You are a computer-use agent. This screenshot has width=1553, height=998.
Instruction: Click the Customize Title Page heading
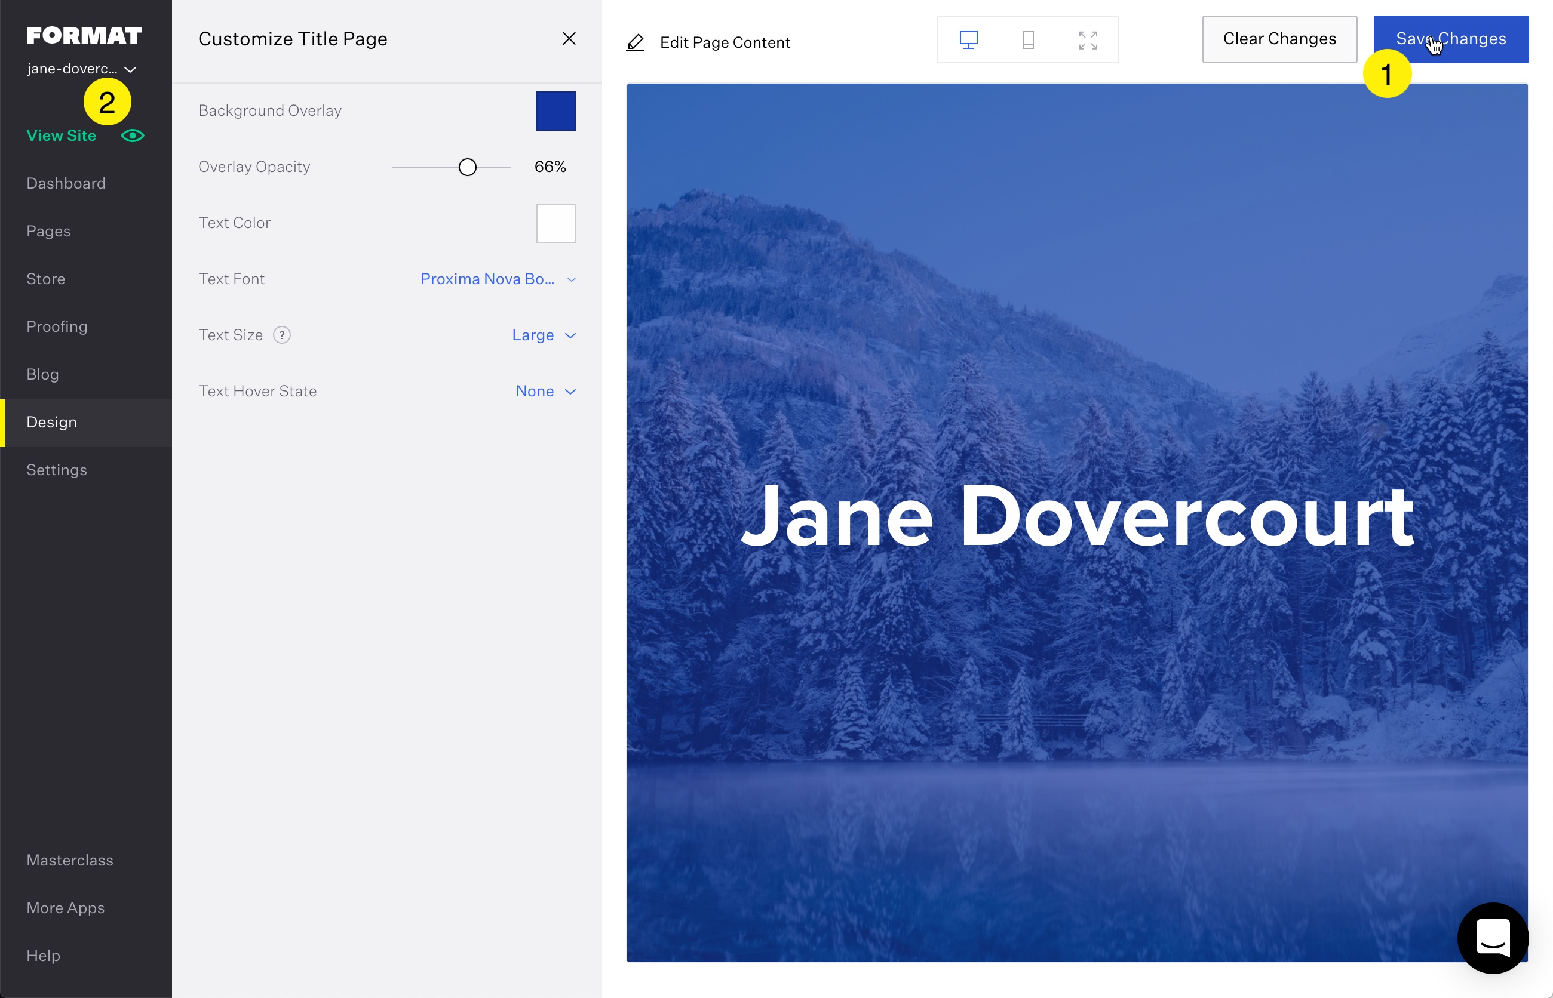(x=293, y=39)
